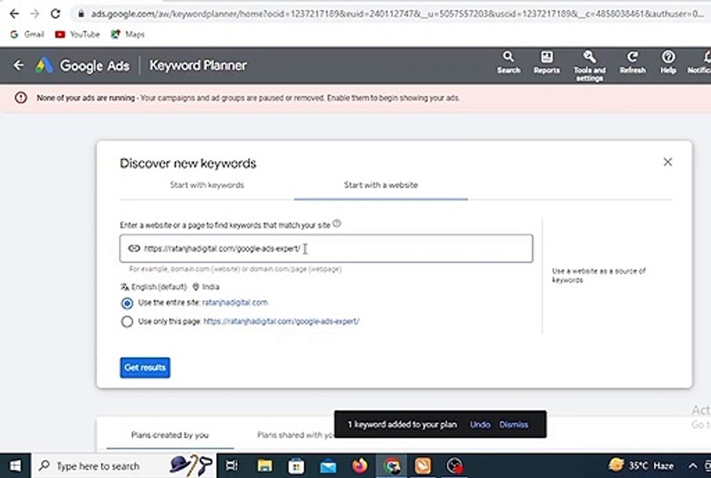This screenshot has height=478, width=711.
Task: Open Notifications bell
Action: [x=700, y=62]
